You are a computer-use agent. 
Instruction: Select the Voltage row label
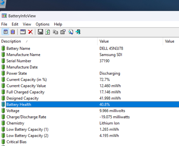[x=13, y=111]
